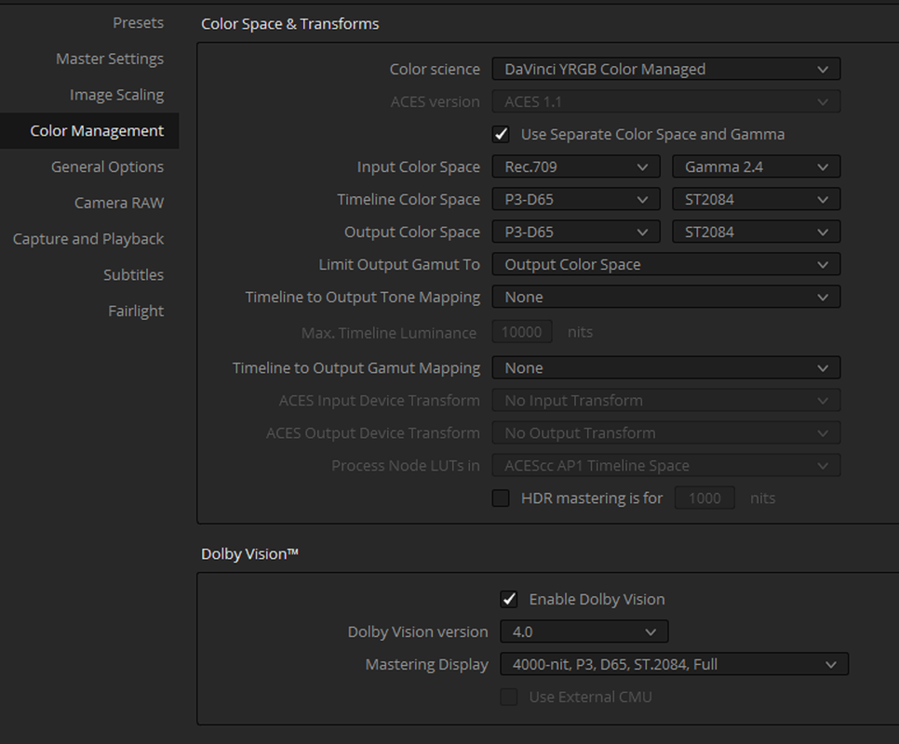Click the ACES Output Device Transform dropdown
This screenshot has height=744, width=899.
pos(666,433)
